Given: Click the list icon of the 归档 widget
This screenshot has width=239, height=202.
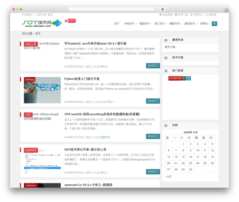Looking at the screenshot, I should 166,126.
